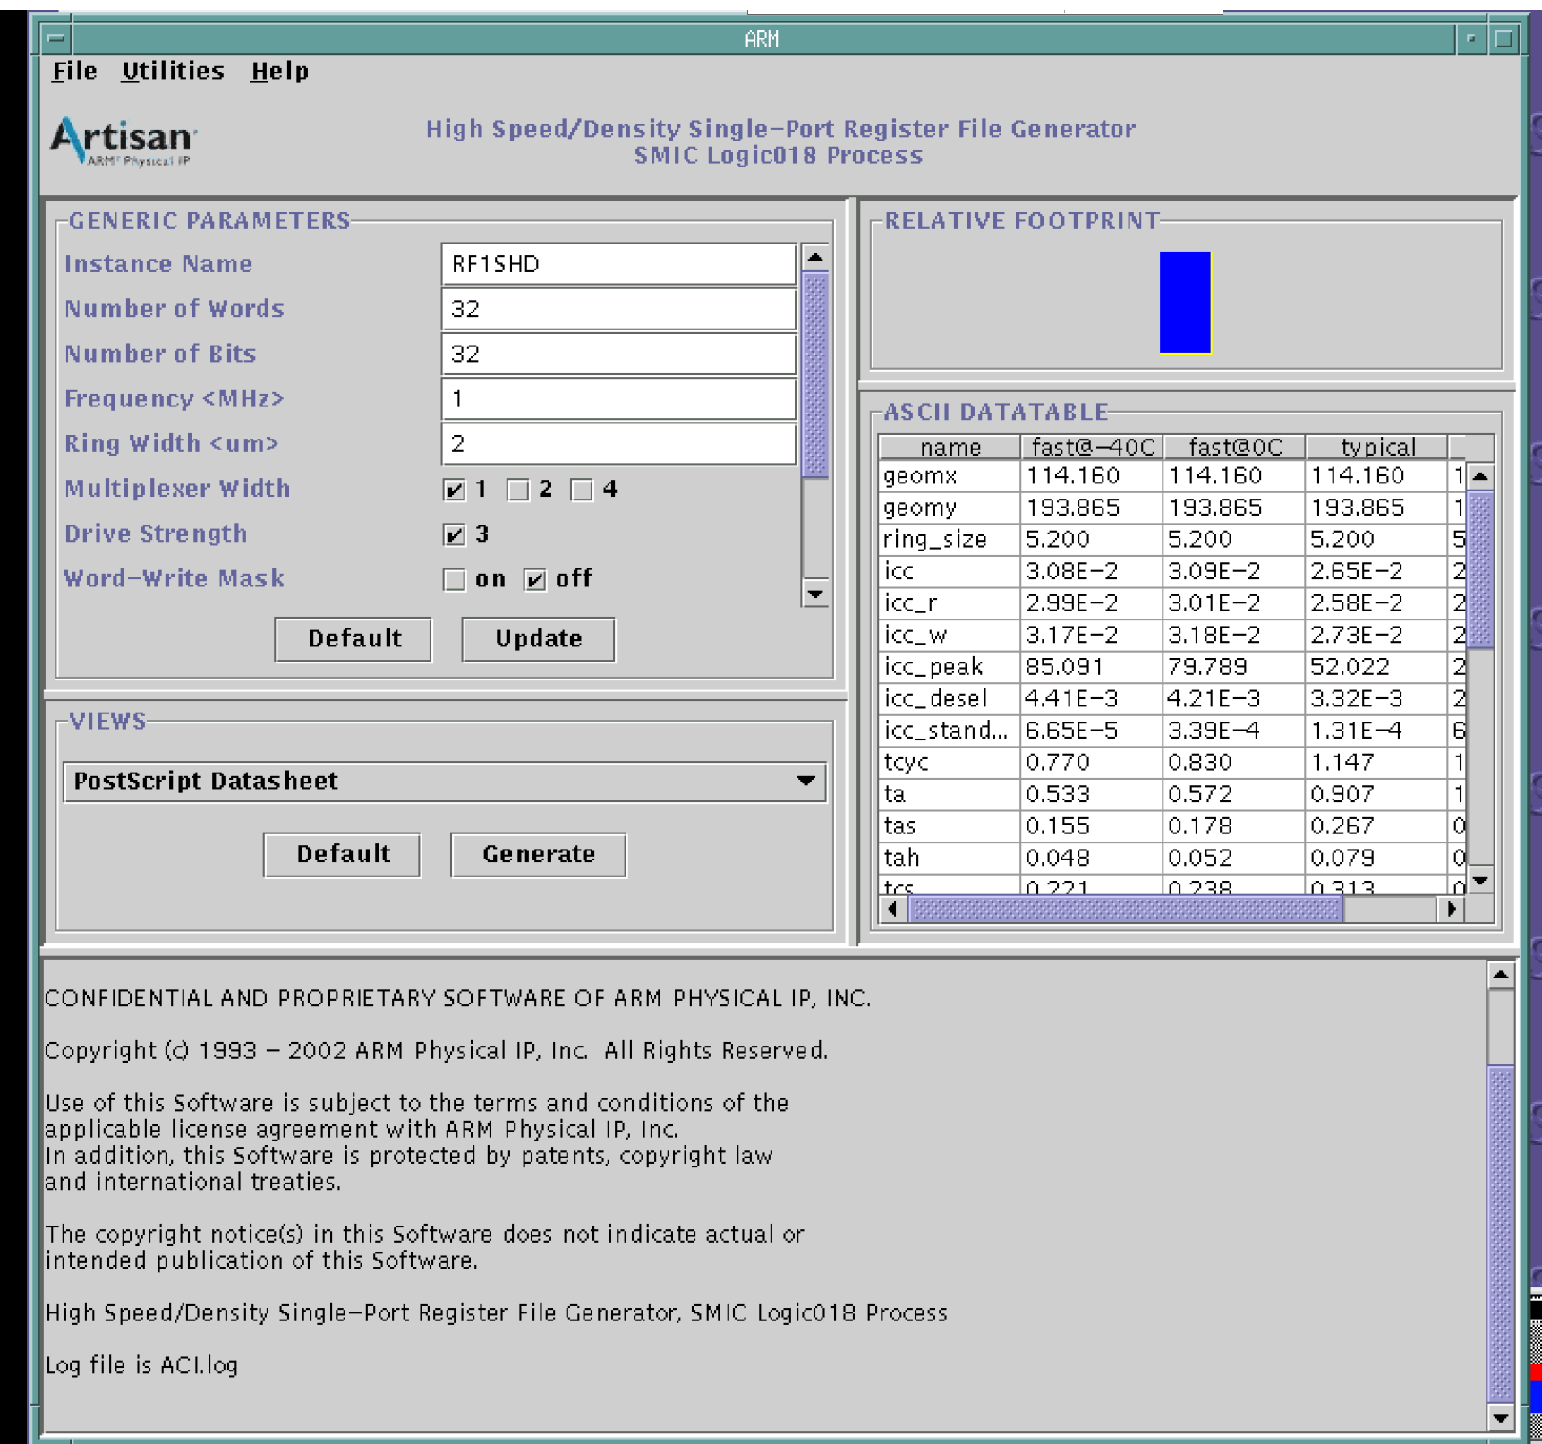Open the Utilities menu

pos(174,71)
